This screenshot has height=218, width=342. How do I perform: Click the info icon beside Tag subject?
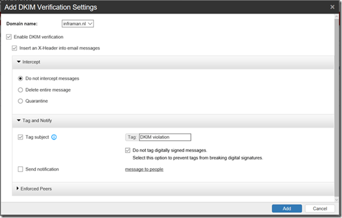[x=54, y=137]
